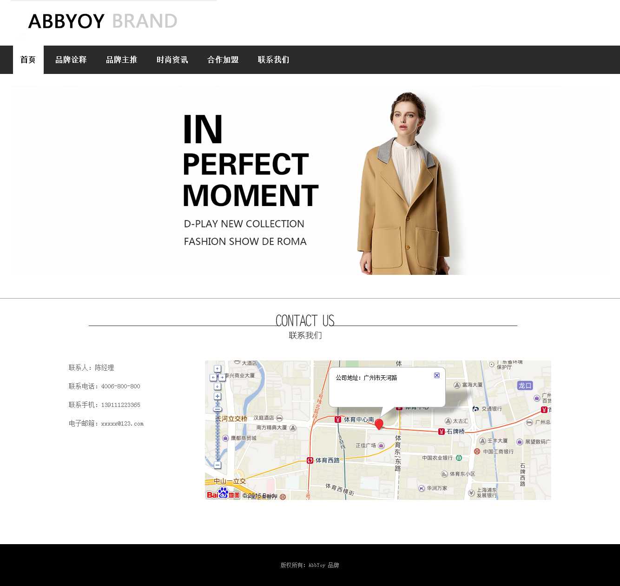The height and width of the screenshot is (586, 620).
Task: Click the 体育中心南 metro station icon
Action: coord(338,420)
